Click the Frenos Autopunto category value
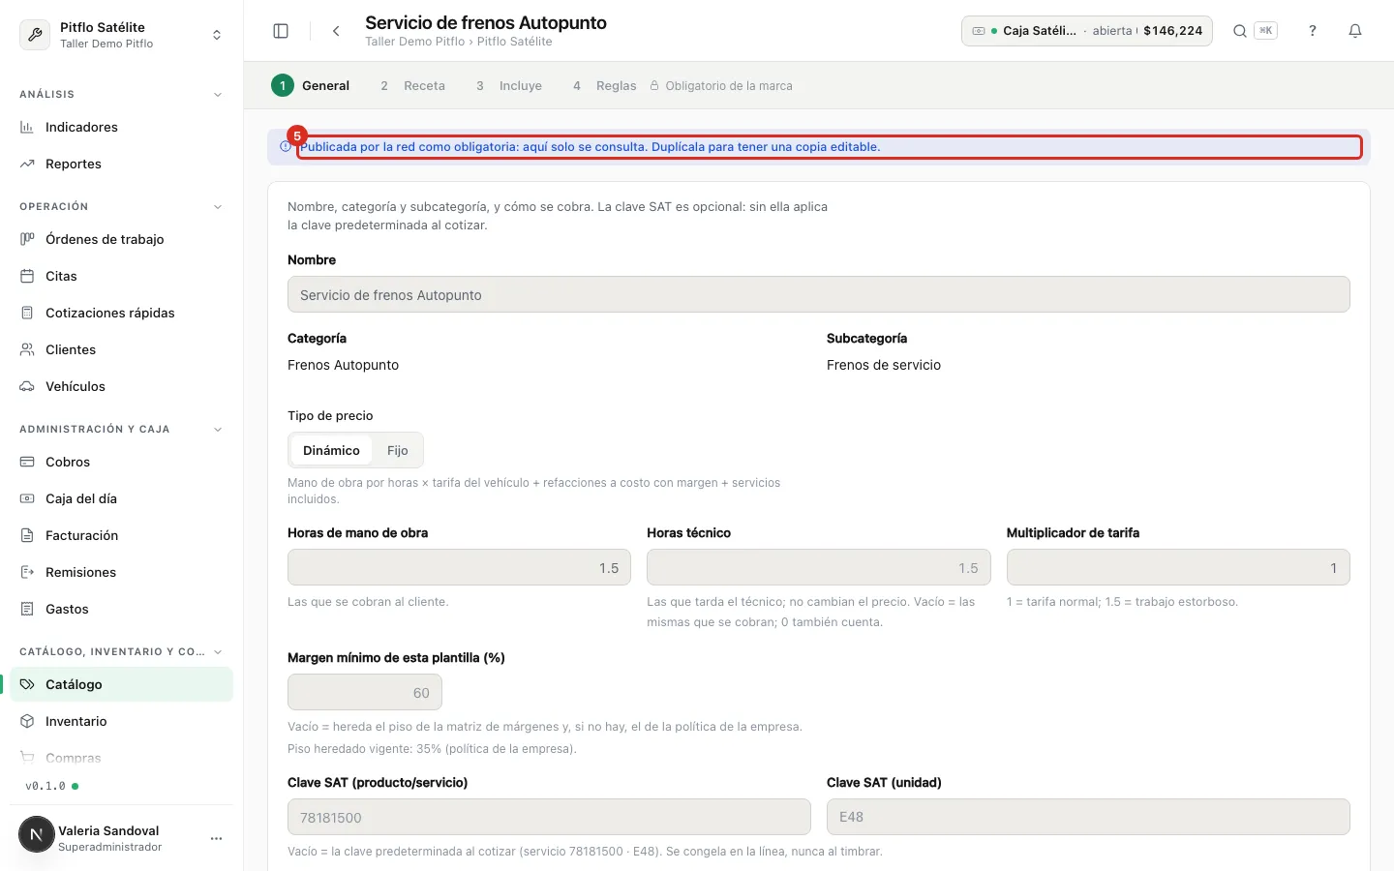 click(343, 365)
